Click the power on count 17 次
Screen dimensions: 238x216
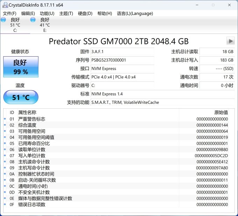pos(217,77)
